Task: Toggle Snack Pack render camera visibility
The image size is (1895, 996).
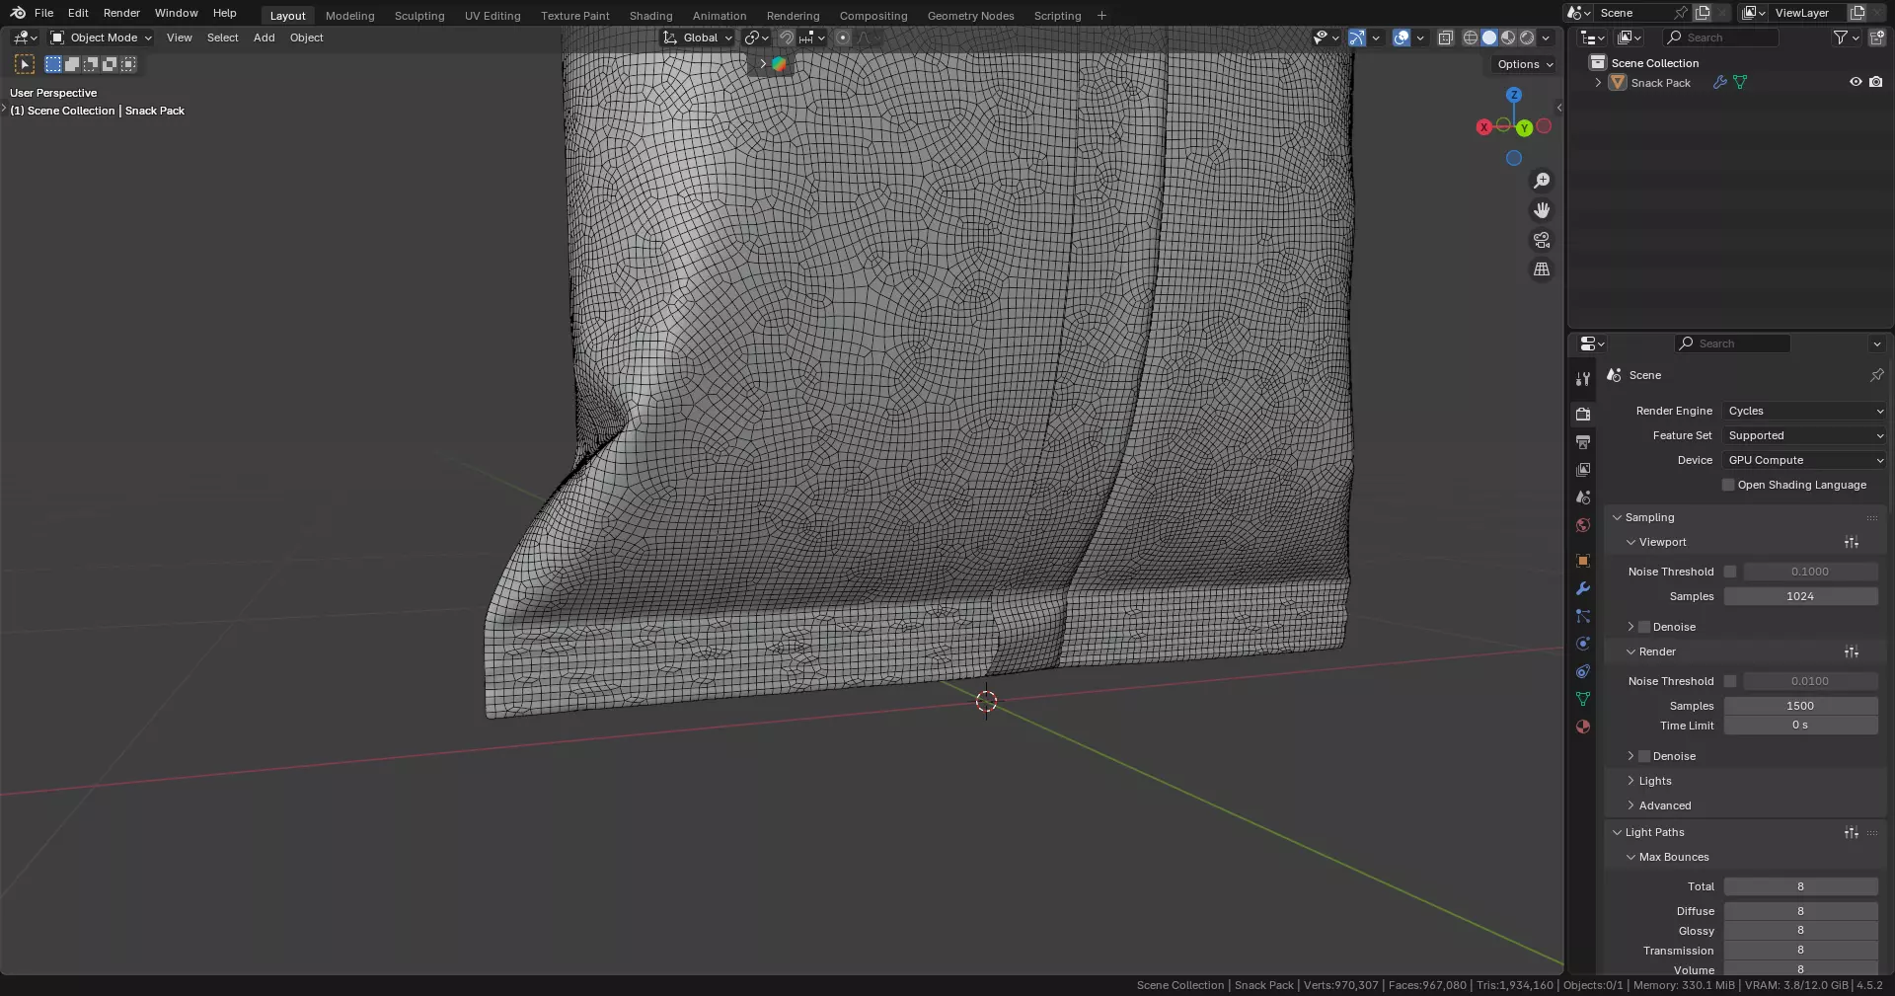Action: pos(1875,82)
